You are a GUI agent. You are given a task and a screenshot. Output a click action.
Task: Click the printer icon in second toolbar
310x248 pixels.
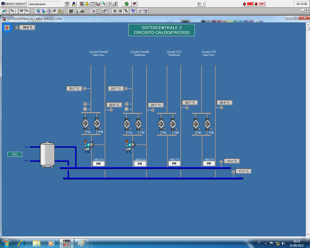coord(82,11)
